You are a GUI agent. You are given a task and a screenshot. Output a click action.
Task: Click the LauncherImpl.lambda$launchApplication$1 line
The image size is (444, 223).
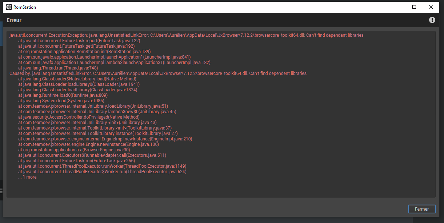click(x=114, y=63)
